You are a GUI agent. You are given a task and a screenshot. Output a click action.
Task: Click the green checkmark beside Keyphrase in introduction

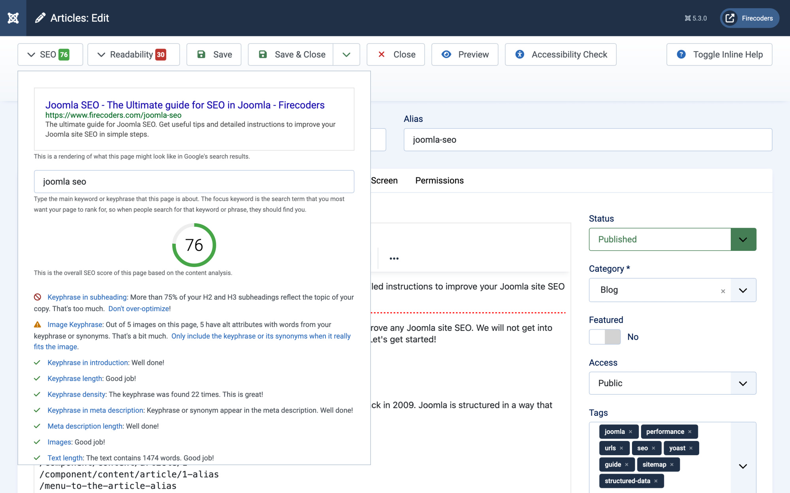[37, 362]
